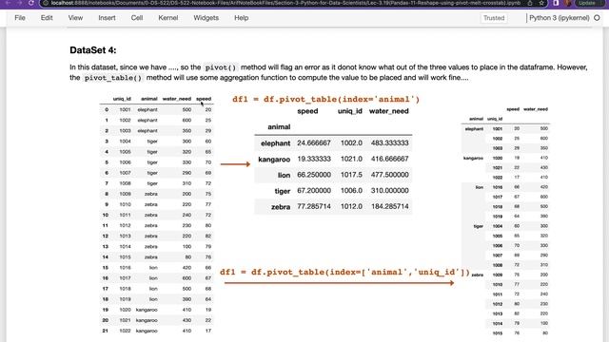This screenshot has height=342, width=609.
Task: Open the browser extensions icon
Action: tap(556, 3)
